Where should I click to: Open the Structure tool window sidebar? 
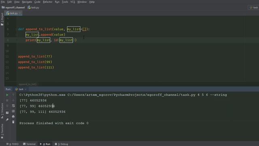(2, 111)
